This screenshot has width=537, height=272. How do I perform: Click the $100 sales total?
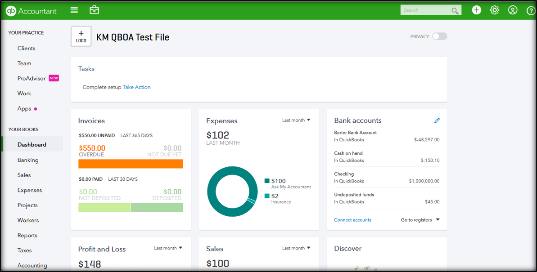pos(217,263)
